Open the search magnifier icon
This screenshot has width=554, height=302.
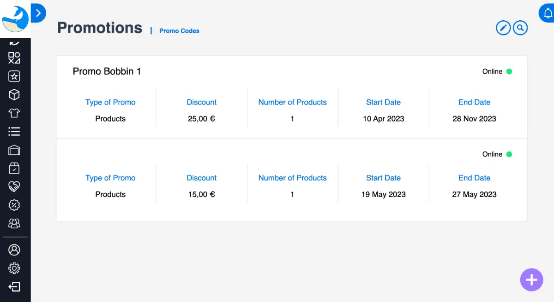[520, 28]
